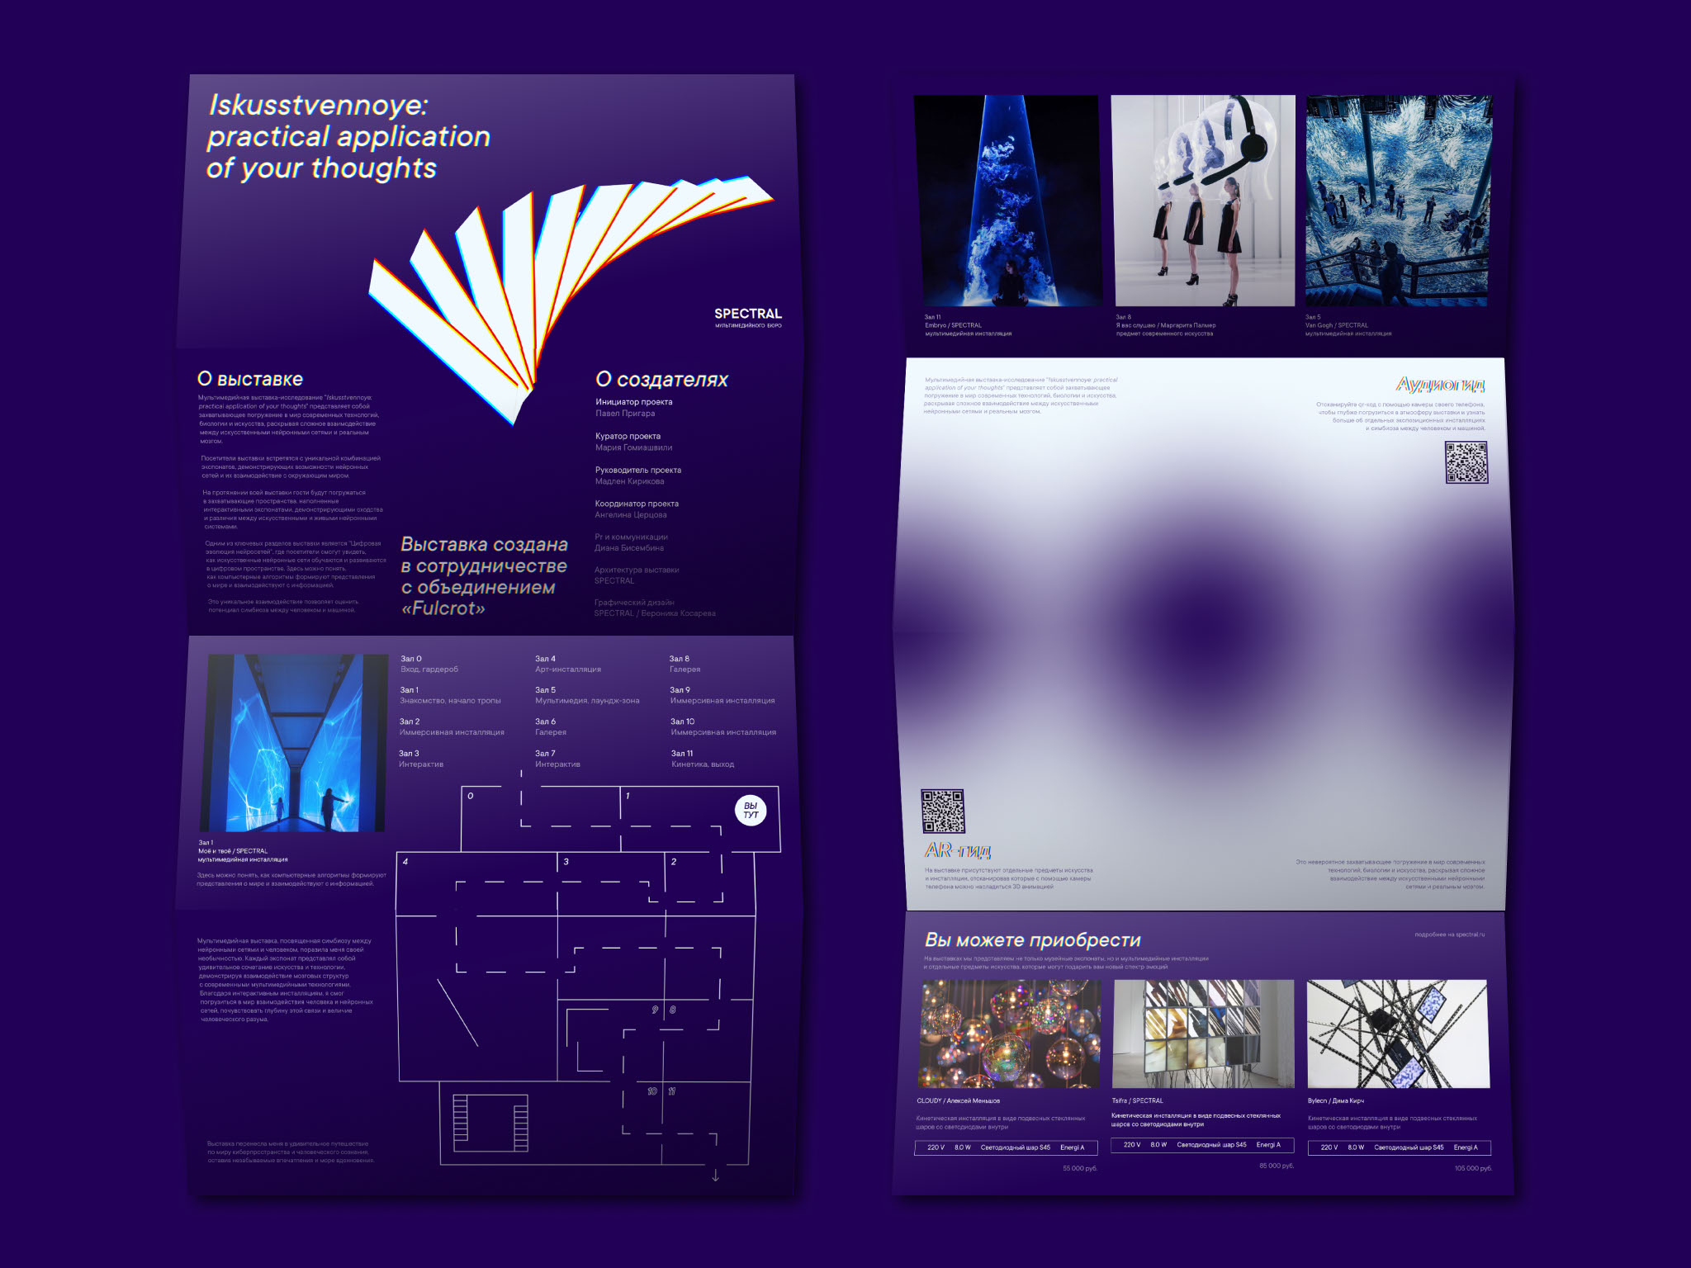Click the 'Зал 5' Мультимедиа лаундж-зона entry
Viewport: 1691px width, 1268px height.
click(x=586, y=695)
